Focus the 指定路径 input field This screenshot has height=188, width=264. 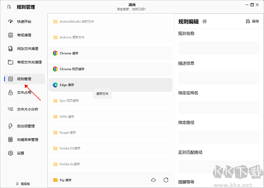(x=219, y=137)
